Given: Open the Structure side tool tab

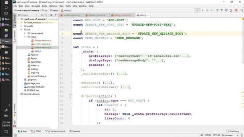Looking at the screenshot, I should tap(14, 37).
